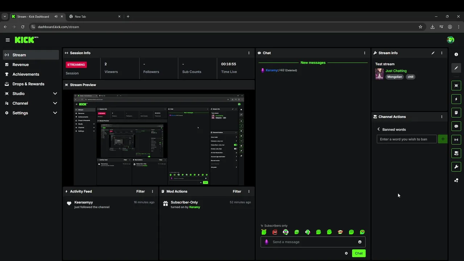The height and width of the screenshot is (261, 464).
Task: Reload the page
Action: (22, 27)
